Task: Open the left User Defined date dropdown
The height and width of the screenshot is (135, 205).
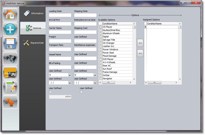Action: [70, 83]
